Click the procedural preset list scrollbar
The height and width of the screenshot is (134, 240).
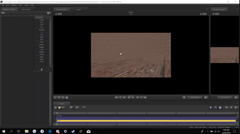click(x=50, y=43)
